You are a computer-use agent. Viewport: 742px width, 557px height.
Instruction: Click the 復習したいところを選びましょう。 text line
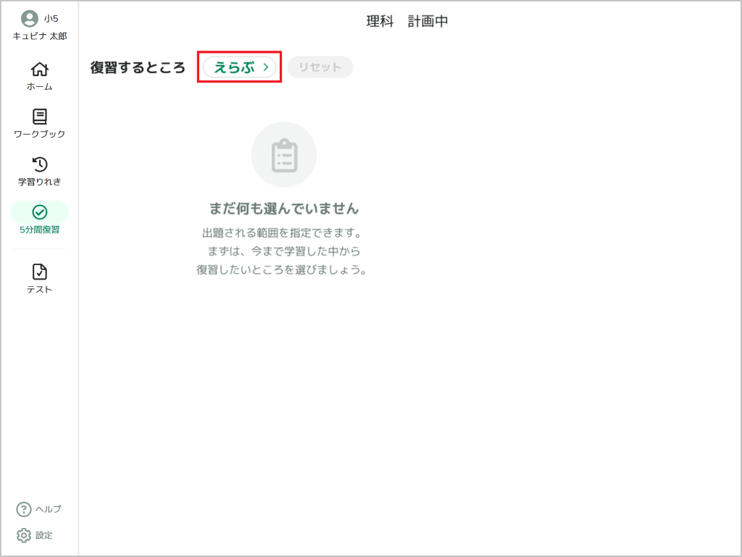283,270
